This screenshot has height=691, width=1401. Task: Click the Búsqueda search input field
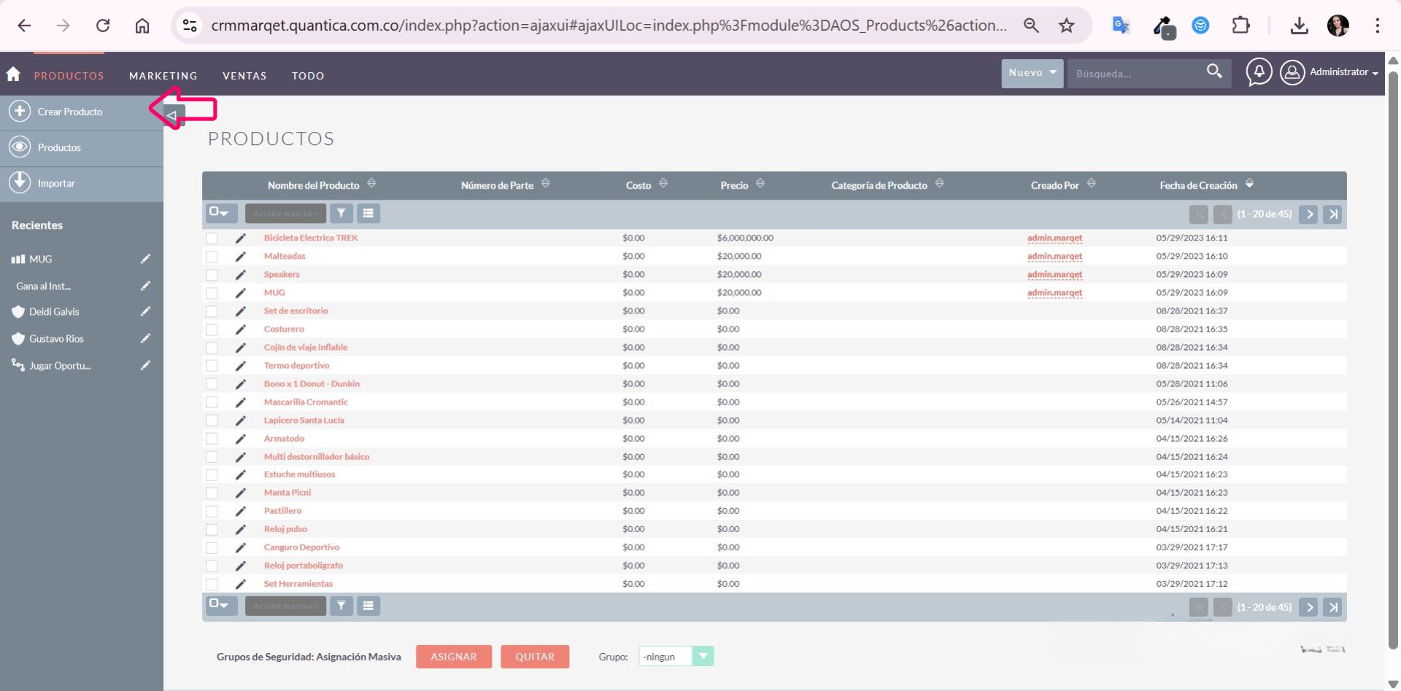click(1134, 74)
